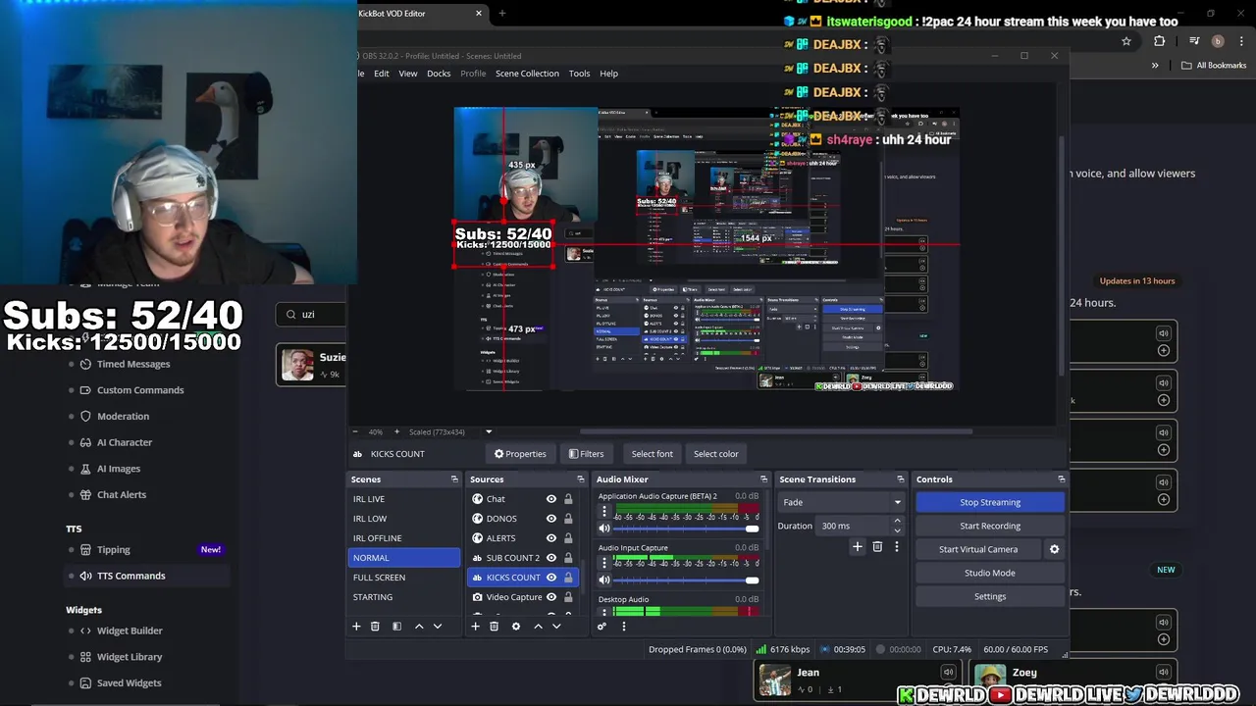This screenshot has height=706, width=1256.
Task: Move selected scene down
Action: (x=438, y=626)
